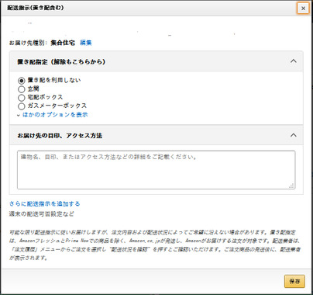Image resolution: width=313 pixels, height=295 pixels.
Task: Click the 配送指示(置き配含む) dialog title
Action: click(x=36, y=8)
